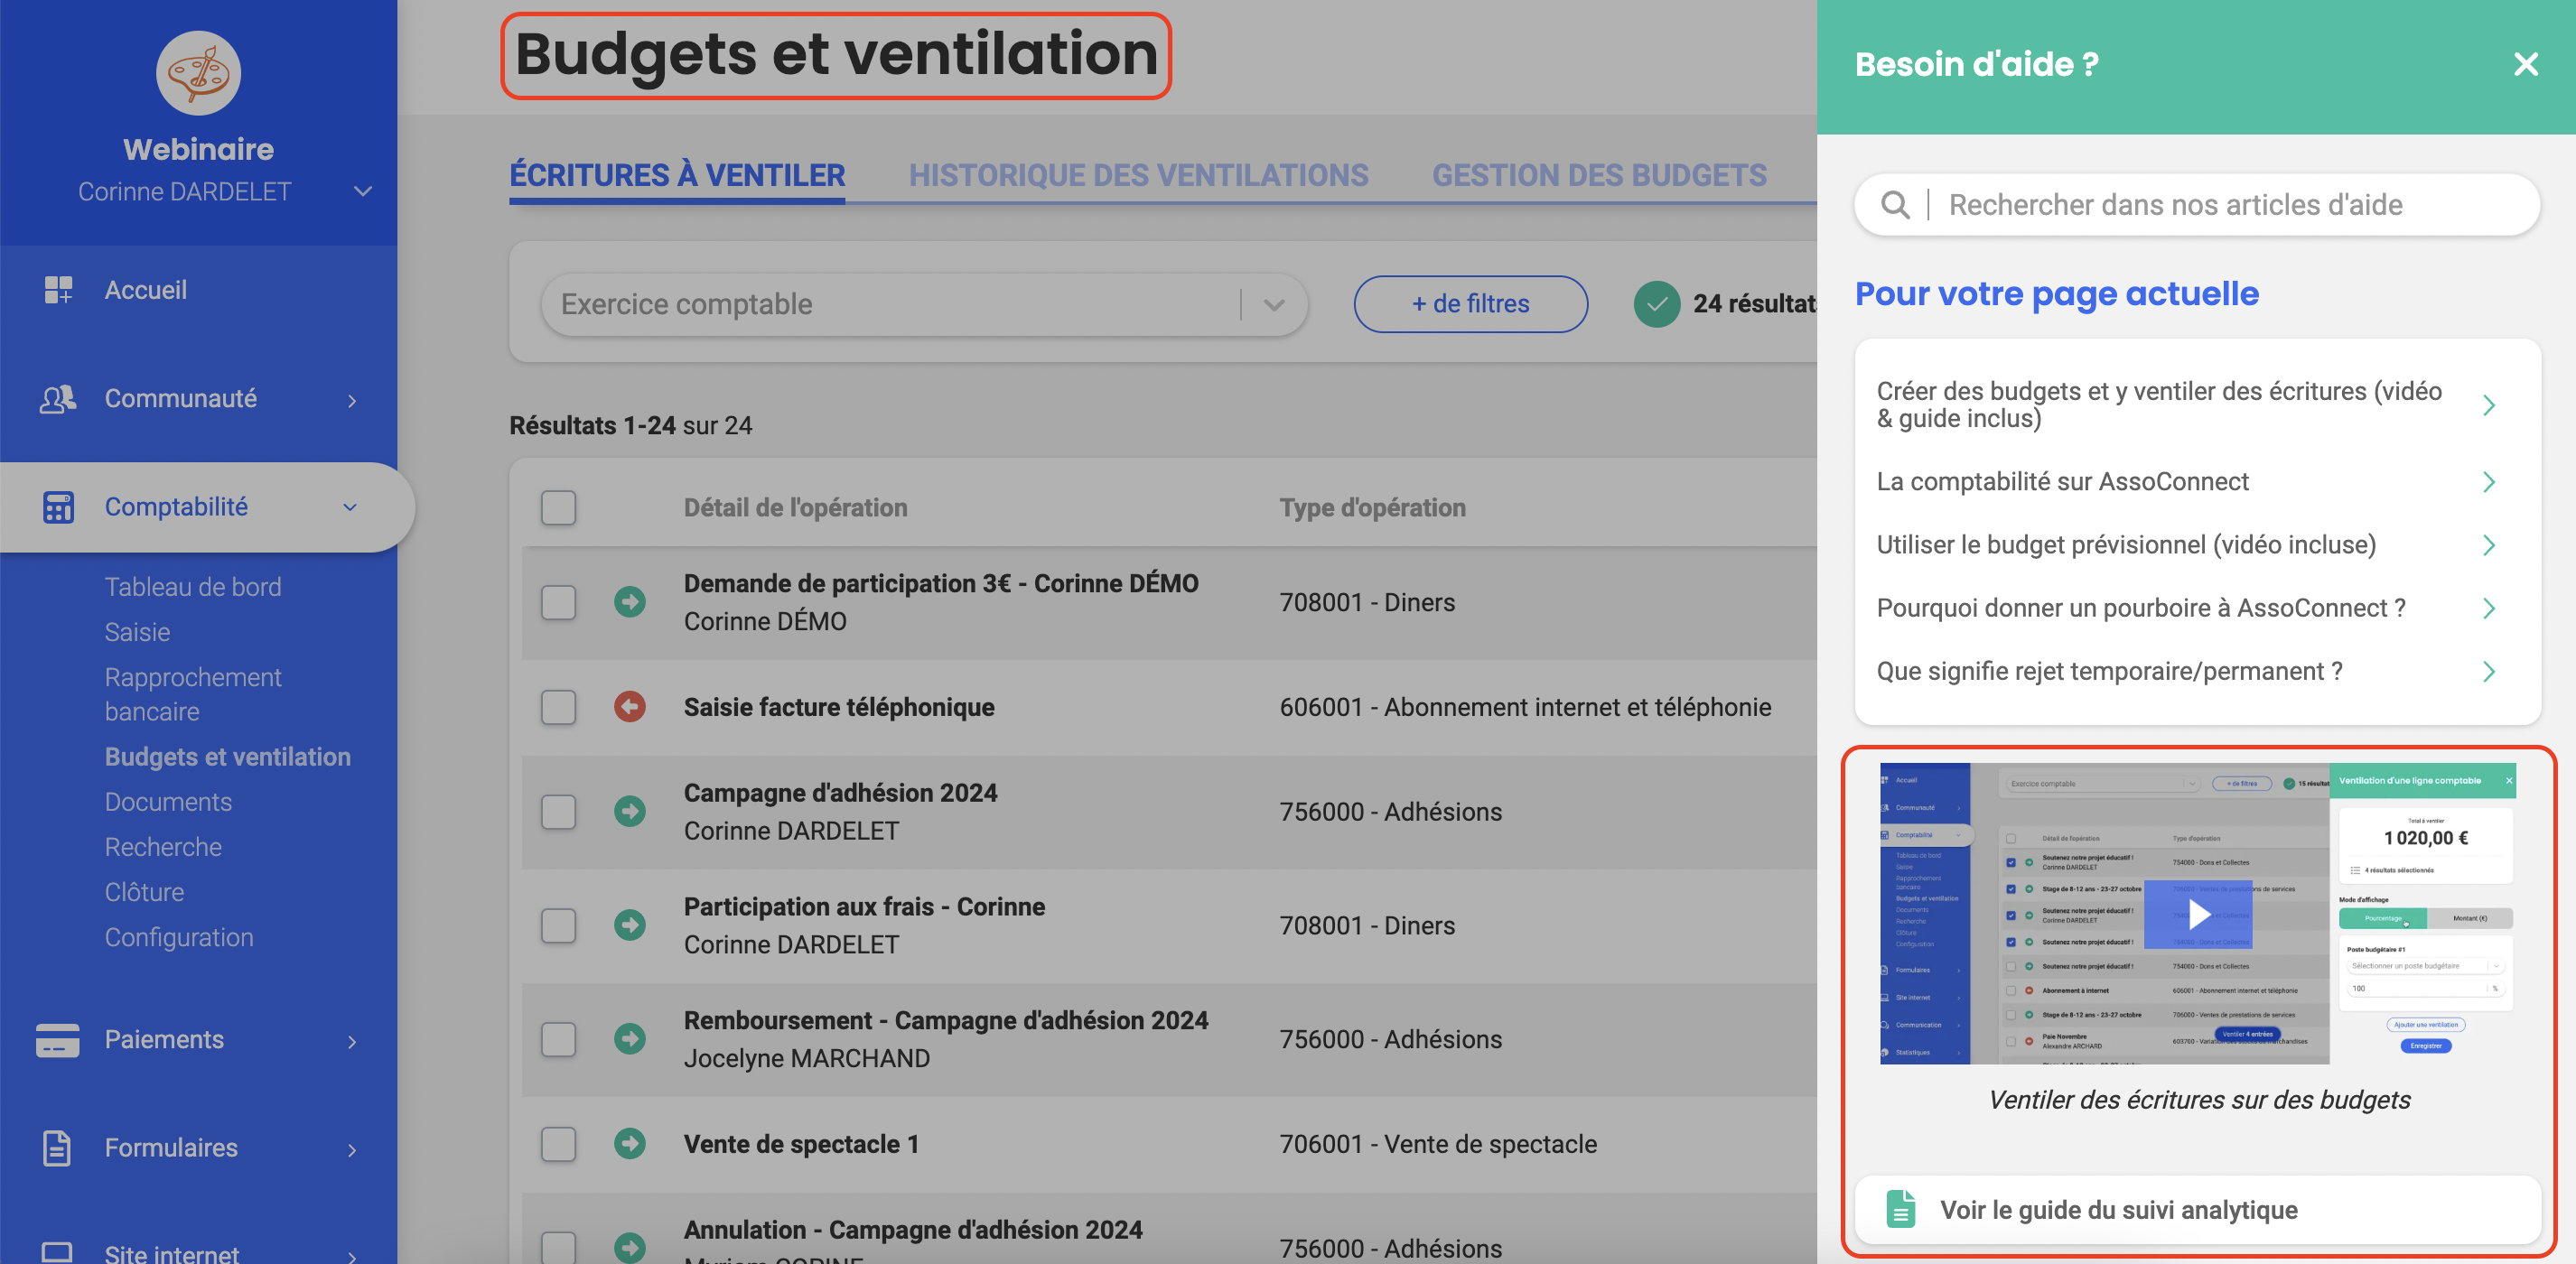This screenshot has width=2576, height=1264.
Task: Check the Annulation - Campagne d'adhésion 2024 checkbox
Action: point(558,1248)
